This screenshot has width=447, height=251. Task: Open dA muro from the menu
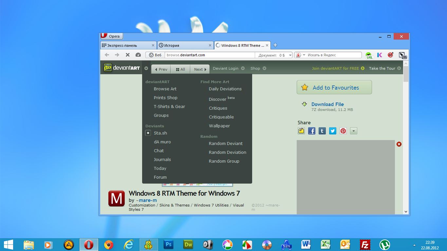(x=162, y=142)
